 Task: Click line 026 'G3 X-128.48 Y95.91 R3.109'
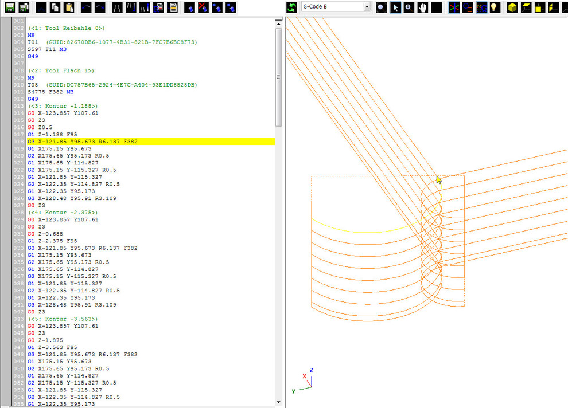click(72, 198)
